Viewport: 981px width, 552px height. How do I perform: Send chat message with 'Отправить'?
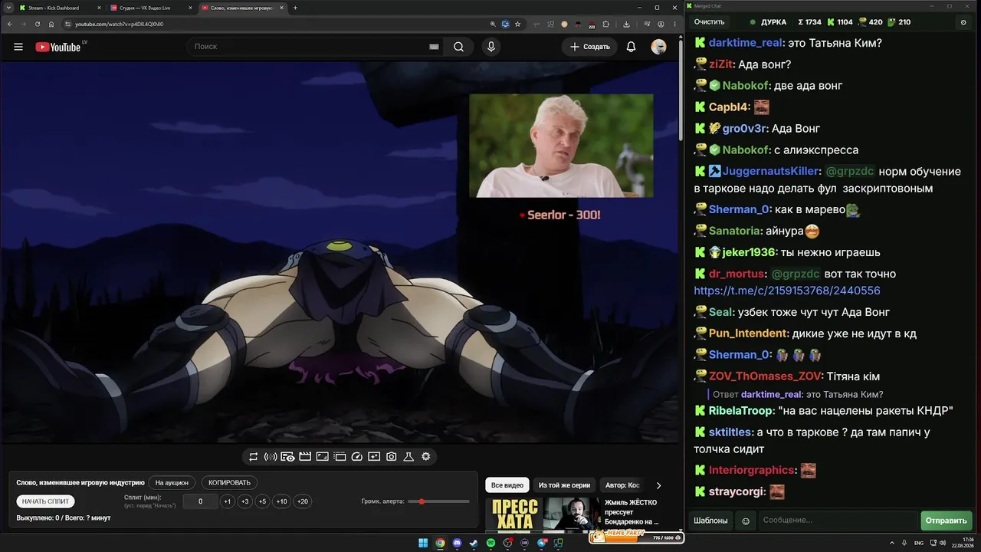point(946,521)
